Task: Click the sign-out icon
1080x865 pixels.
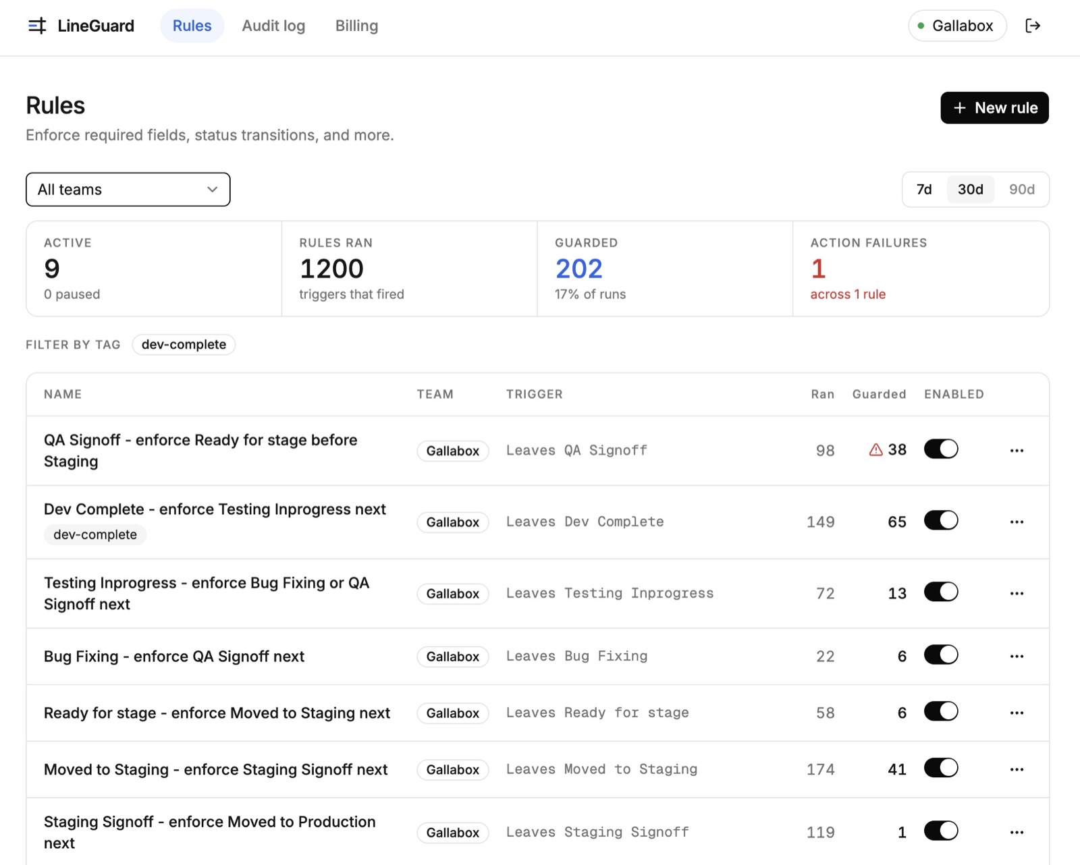Action: (x=1033, y=26)
